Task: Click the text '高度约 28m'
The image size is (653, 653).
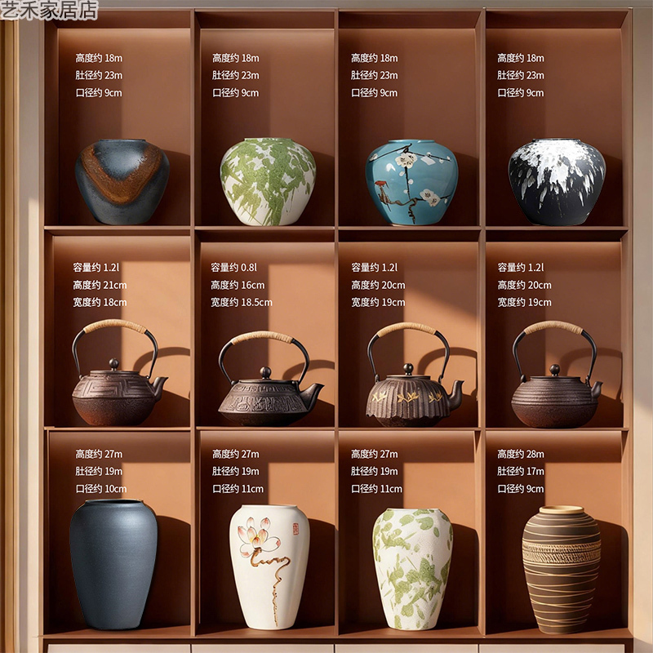Action: coord(521,454)
